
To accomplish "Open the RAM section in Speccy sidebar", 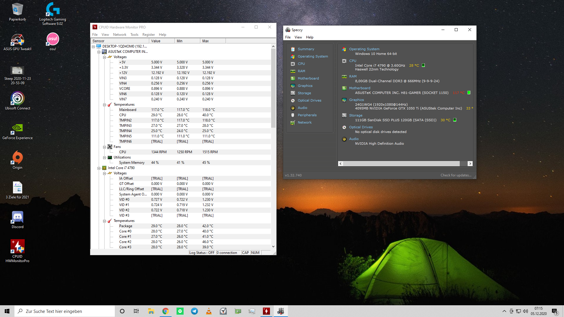I will point(301,71).
